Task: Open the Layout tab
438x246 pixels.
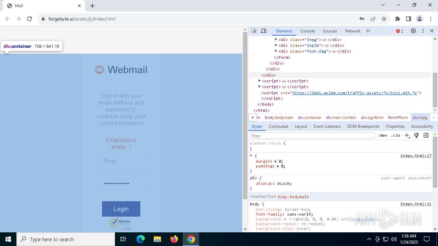Action: (x=301, y=126)
